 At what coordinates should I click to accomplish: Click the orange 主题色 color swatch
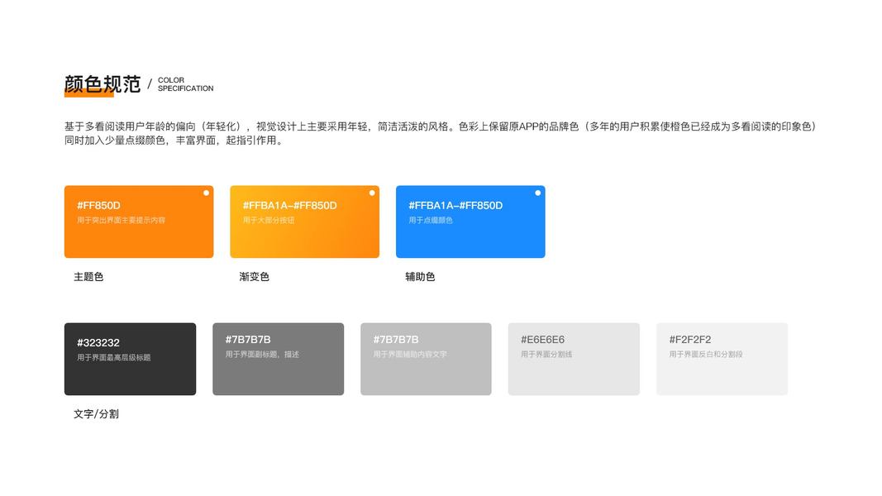click(x=139, y=222)
